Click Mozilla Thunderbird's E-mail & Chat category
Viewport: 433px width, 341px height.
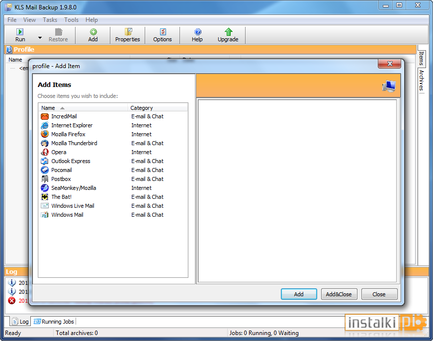click(x=148, y=143)
